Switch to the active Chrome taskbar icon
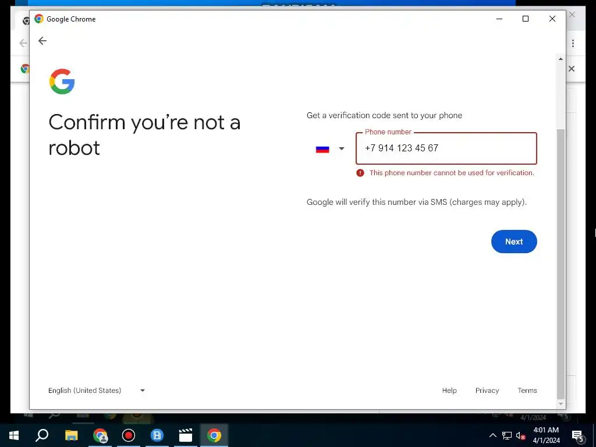This screenshot has height=447, width=596. 214,435
